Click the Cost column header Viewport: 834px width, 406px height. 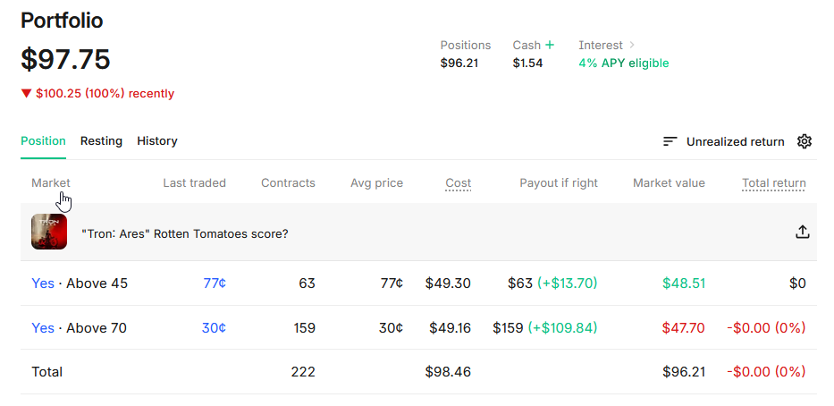[458, 183]
